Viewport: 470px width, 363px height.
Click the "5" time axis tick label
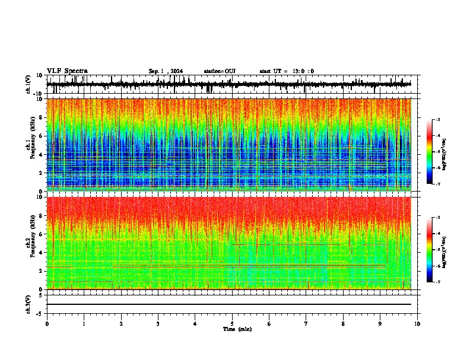click(232, 324)
